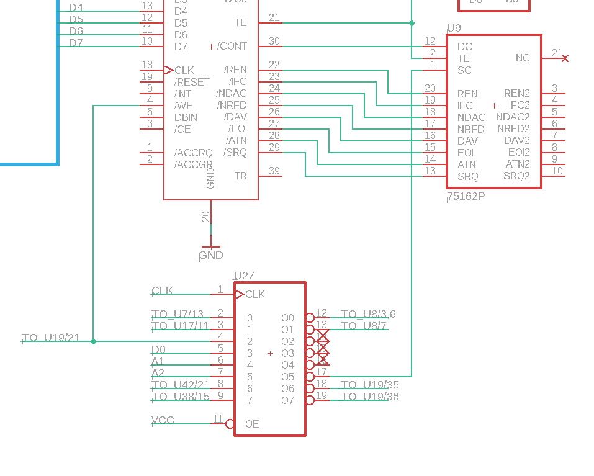This screenshot has height=476, width=594.
Task: Click the VCC net label
Action: coord(163,421)
